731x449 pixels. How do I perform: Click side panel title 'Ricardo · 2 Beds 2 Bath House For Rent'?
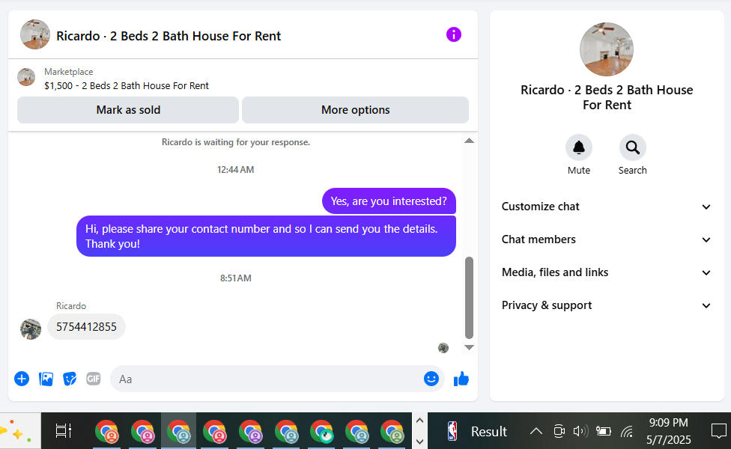(x=607, y=97)
